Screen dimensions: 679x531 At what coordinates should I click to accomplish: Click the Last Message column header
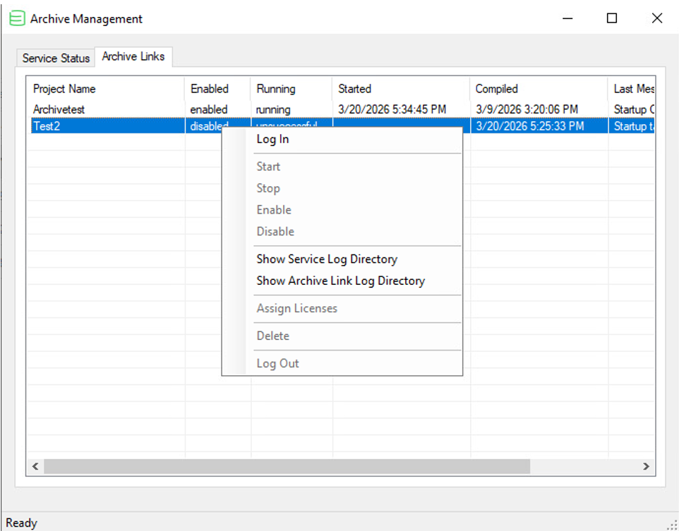[632, 89]
